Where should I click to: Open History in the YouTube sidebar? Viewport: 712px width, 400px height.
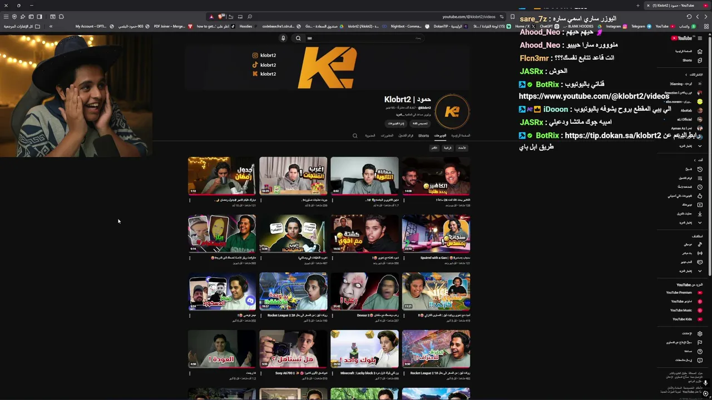[692, 169]
